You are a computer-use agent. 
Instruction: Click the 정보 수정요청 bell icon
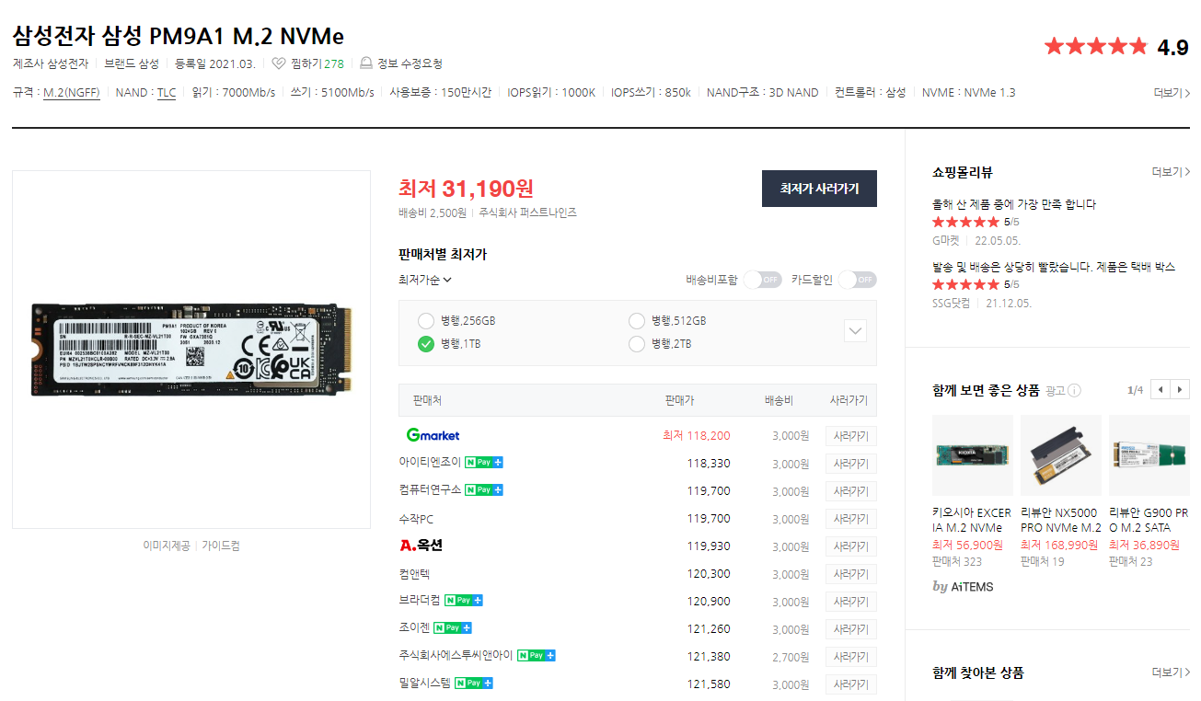(x=366, y=63)
